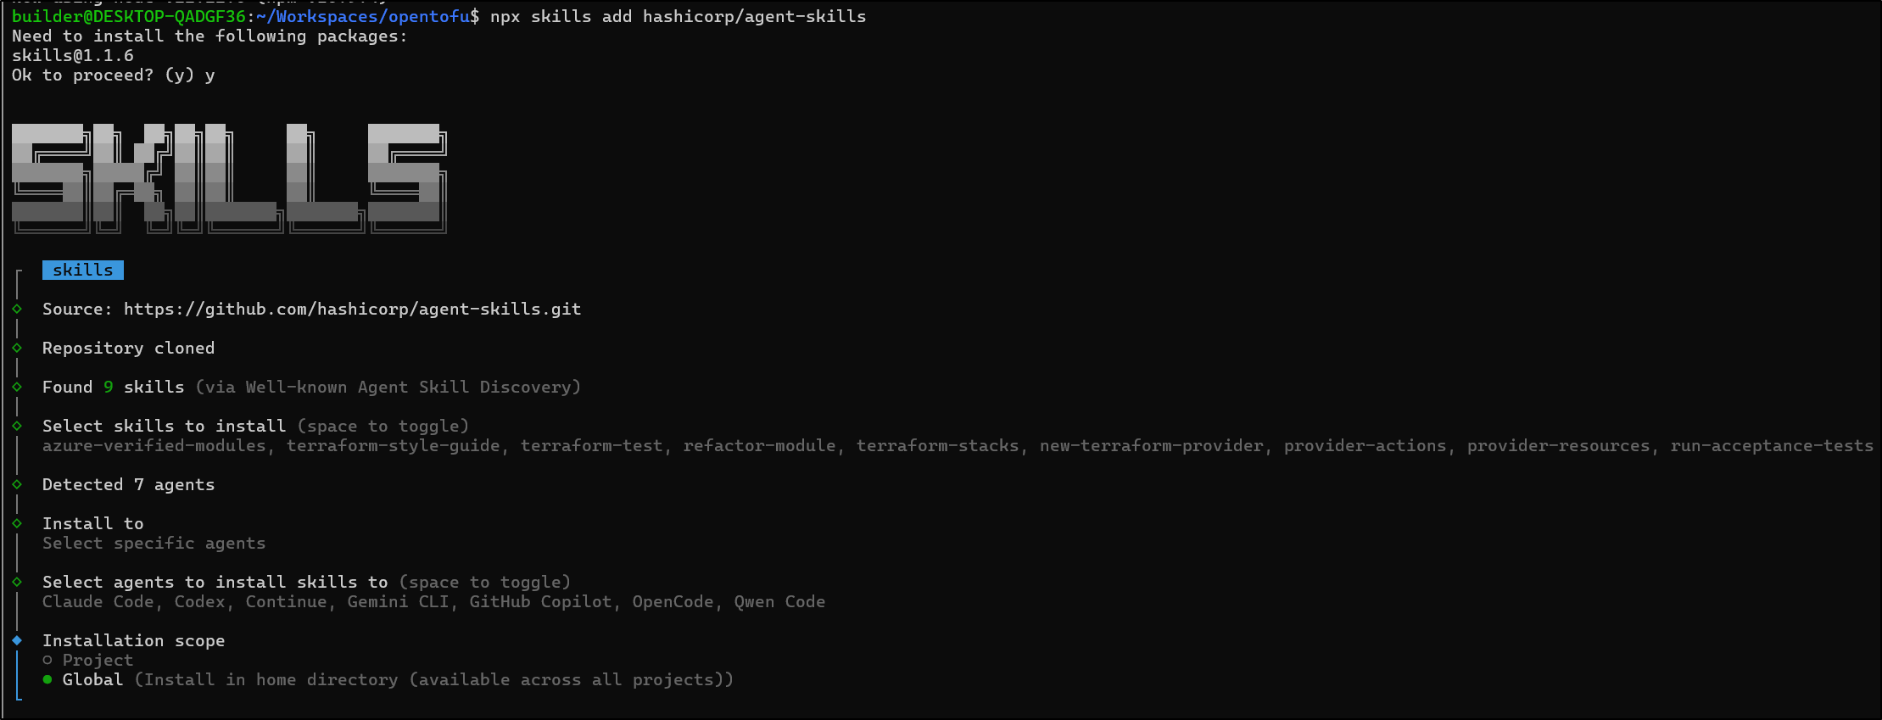Click the terraform-style-guide skill name
Viewport: 1882px width, 720px height.
coord(393,445)
